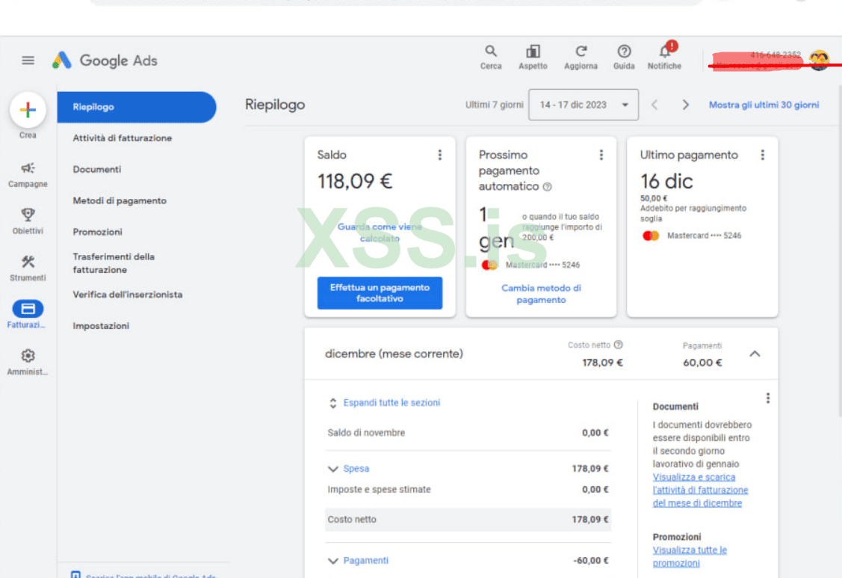This screenshot has height=578, width=842.
Task: Open the hamburger main menu
Action: [28, 61]
